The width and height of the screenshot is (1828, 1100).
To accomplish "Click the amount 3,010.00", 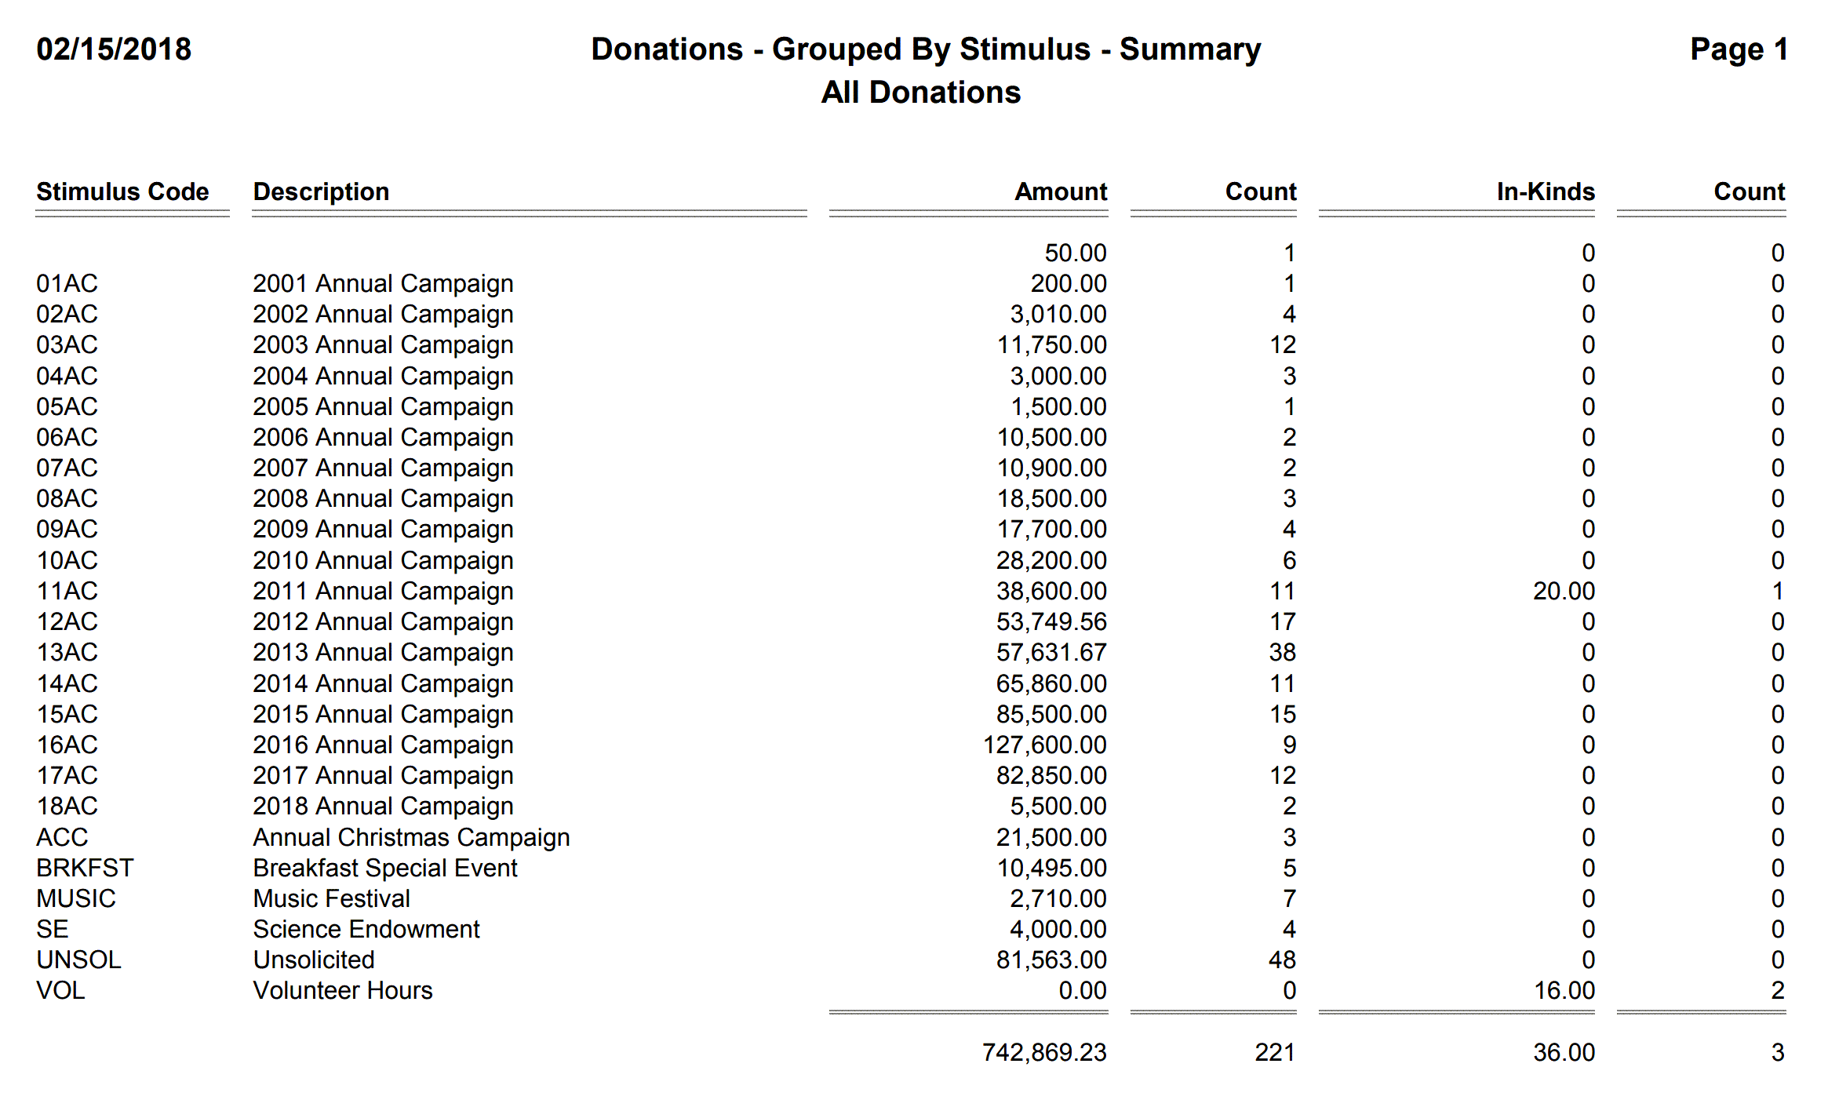I will click(1058, 315).
